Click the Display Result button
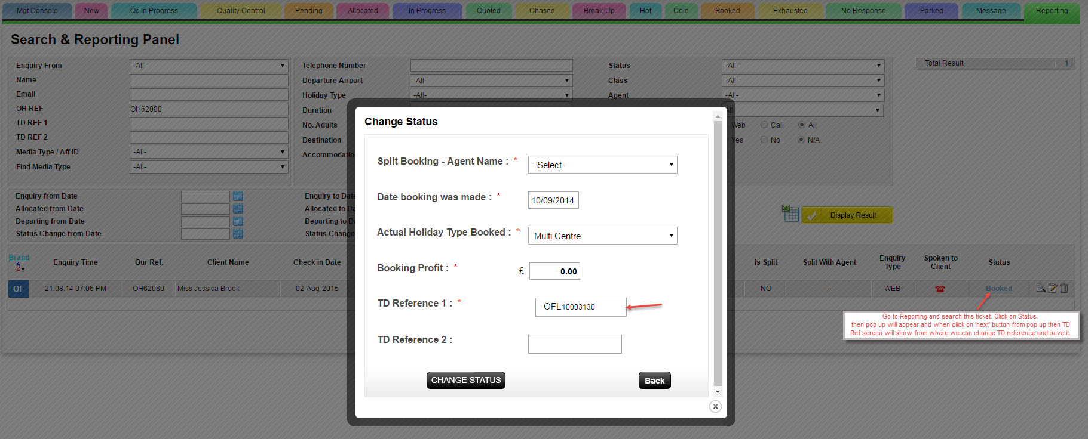 point(847,215)
